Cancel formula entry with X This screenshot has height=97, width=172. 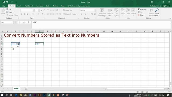click(x=20, y=22)
